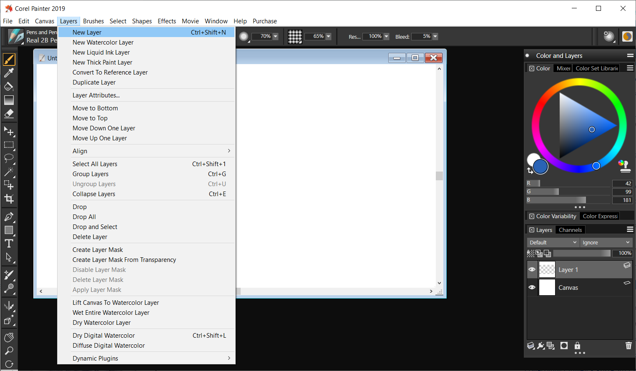Select the Mirror Painting tool

tap(9, 306)
